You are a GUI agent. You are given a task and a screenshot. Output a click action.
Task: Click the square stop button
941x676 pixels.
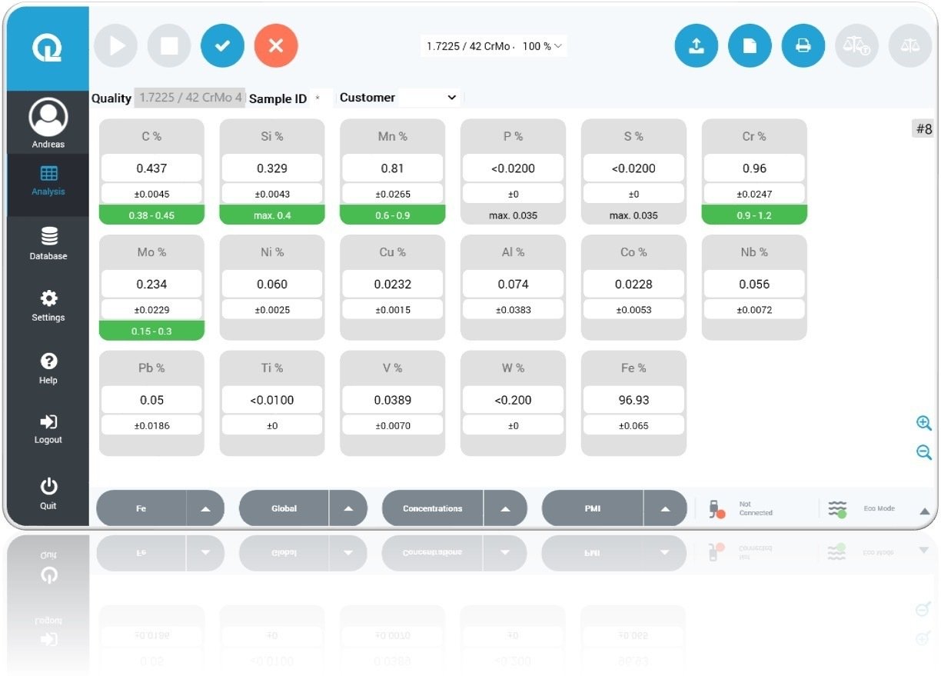(x=169, y=46)
